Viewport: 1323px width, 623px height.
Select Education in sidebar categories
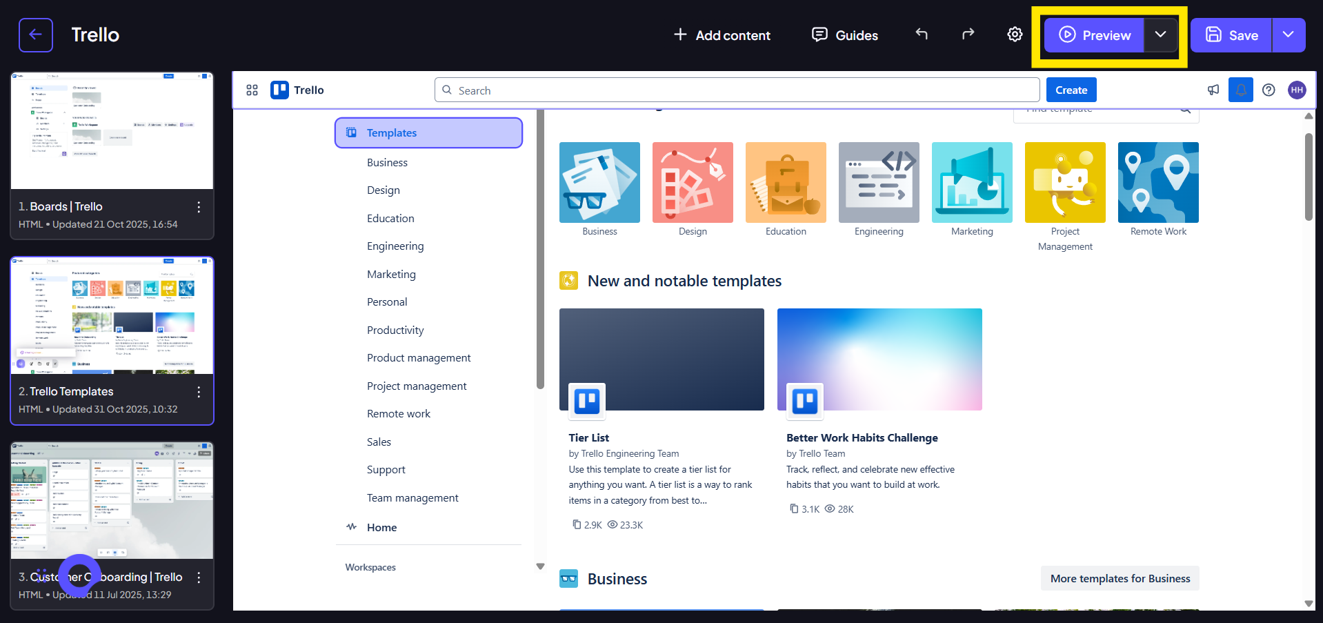[390, 219]
